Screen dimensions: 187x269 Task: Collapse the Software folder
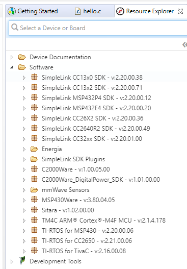[12, 67]
